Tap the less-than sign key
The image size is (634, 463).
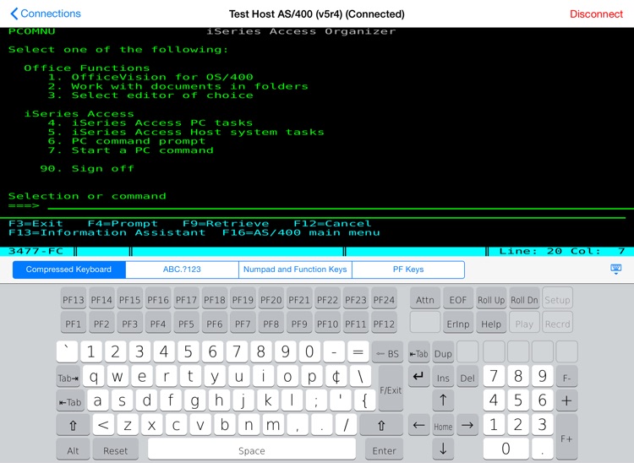pos(103,425)
